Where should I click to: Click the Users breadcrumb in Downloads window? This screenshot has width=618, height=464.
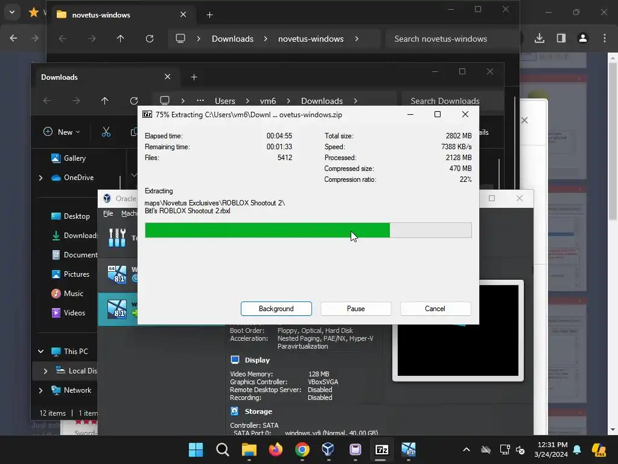pyautogui.click(x=225, y=101)
